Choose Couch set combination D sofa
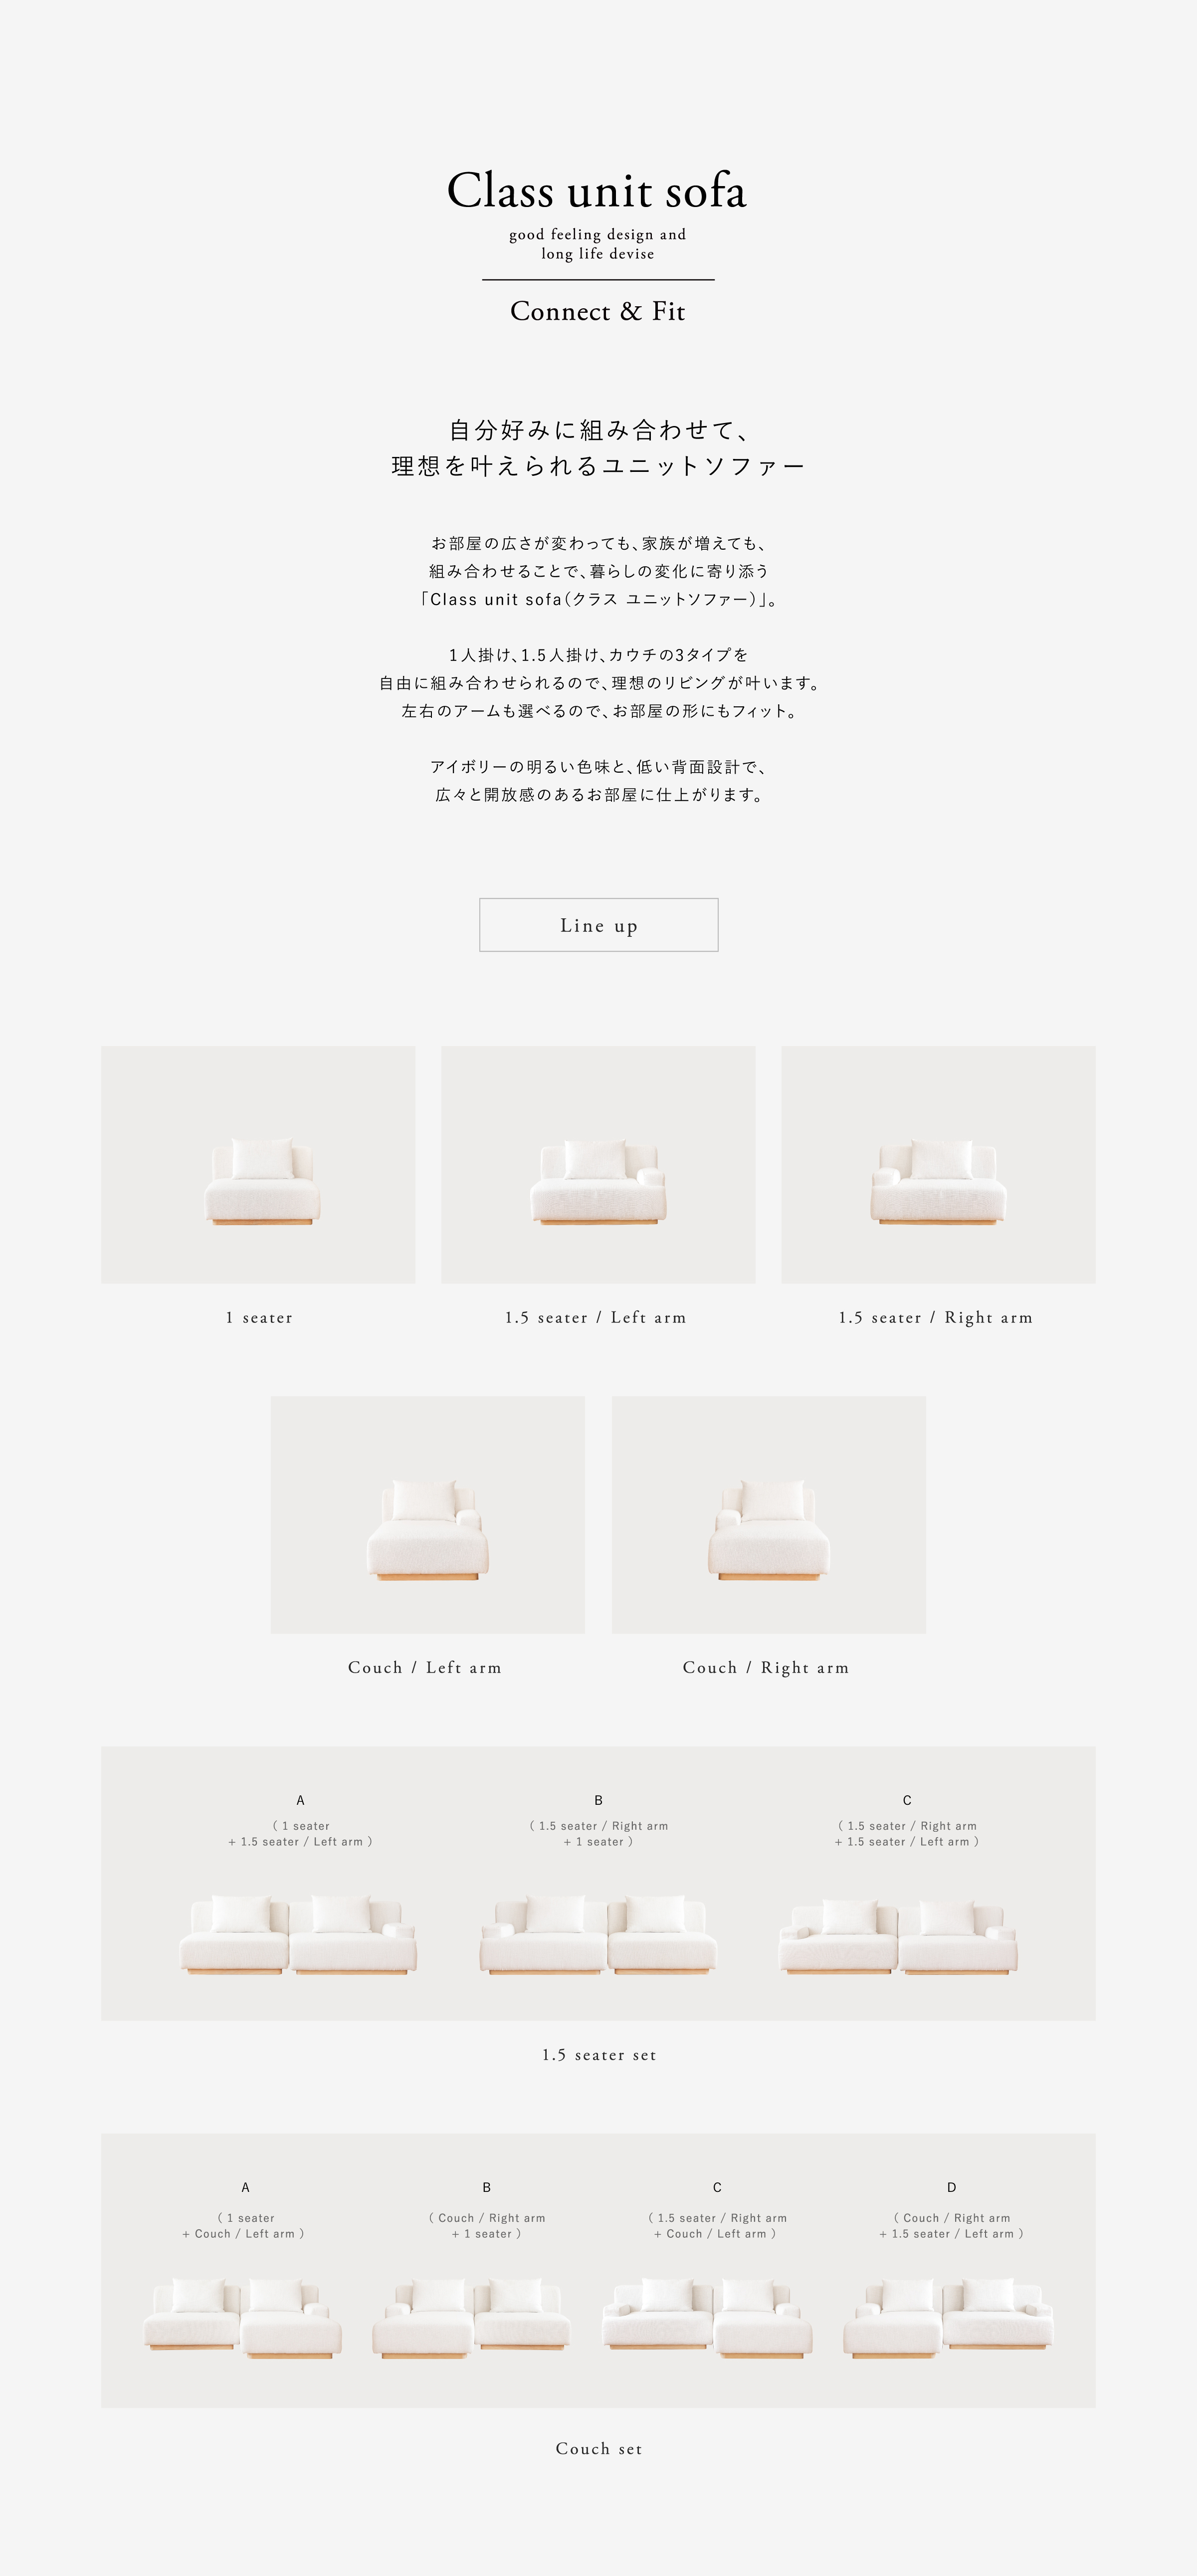This screenshot has width=1197, height=2576. point(948,2318)
